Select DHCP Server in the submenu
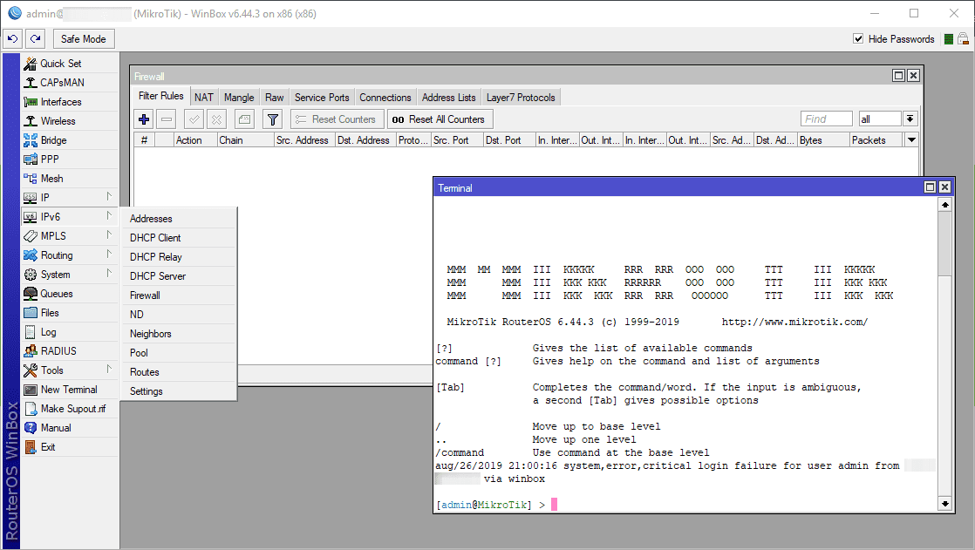Image resolution: width=975 pixels, height=550 pixels. [179, 276]
